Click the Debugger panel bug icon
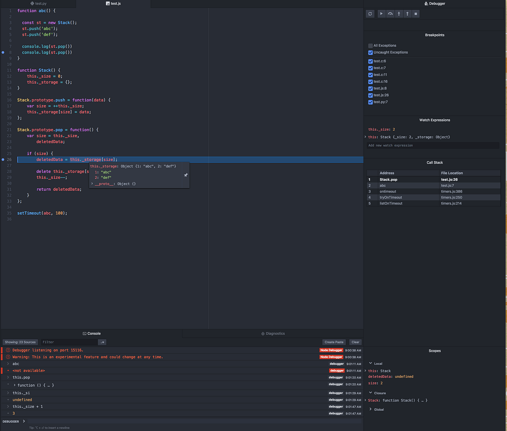Screen dimensions: 507x431 pos(425,3)
